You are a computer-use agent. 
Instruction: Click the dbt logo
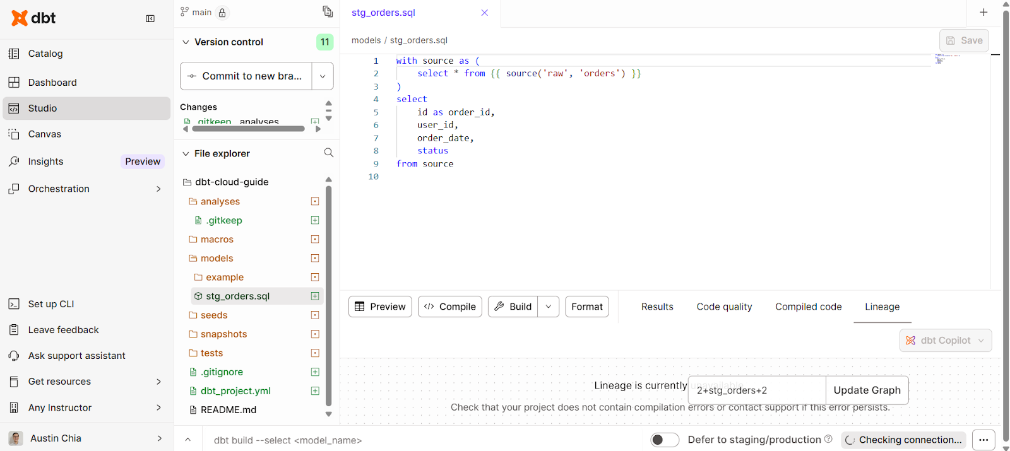tap(33, 18)
